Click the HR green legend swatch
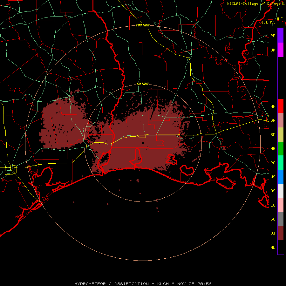286x286 pixels. (281, 148)
